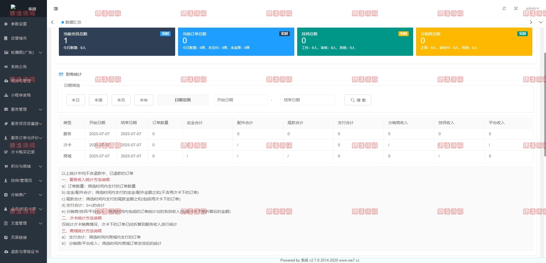Image resolution: width=546 pixels, height=263 pixels.
Task: Click the document icon beside 文章管理
Action: (6, 223)
